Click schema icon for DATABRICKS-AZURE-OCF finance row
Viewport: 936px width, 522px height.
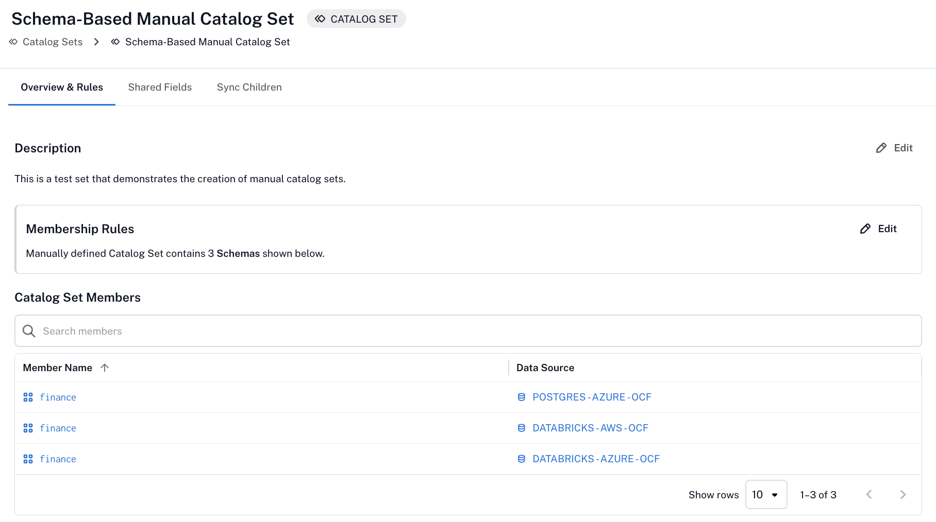[x=28, y=459]
